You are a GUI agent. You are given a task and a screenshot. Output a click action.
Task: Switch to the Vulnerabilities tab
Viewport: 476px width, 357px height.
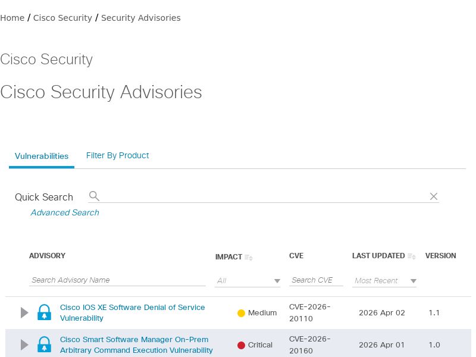point(42,156)
